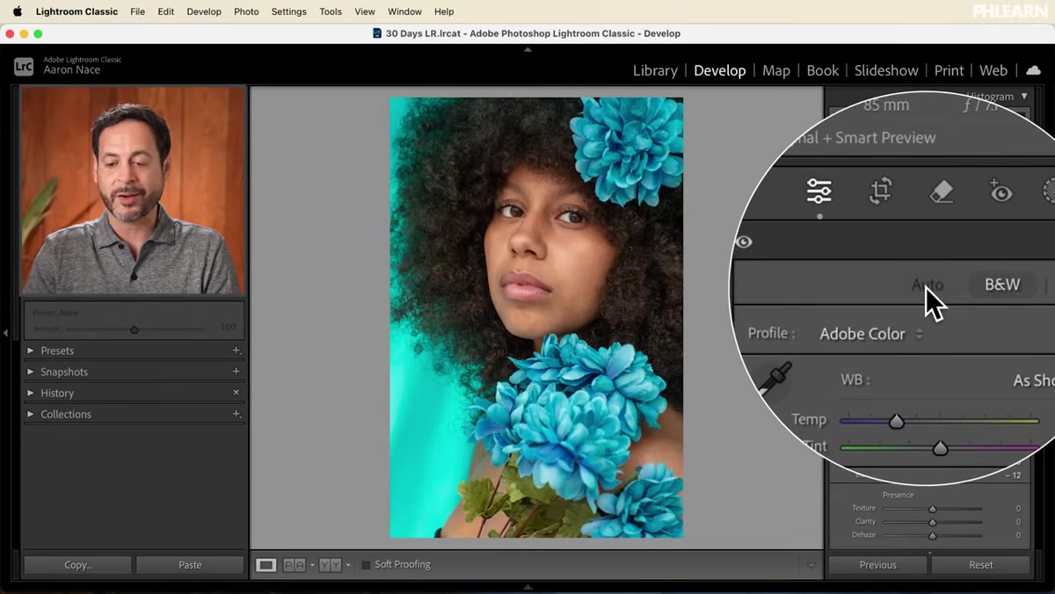
Task: Open the Photo menu
Action: (246, 11)
